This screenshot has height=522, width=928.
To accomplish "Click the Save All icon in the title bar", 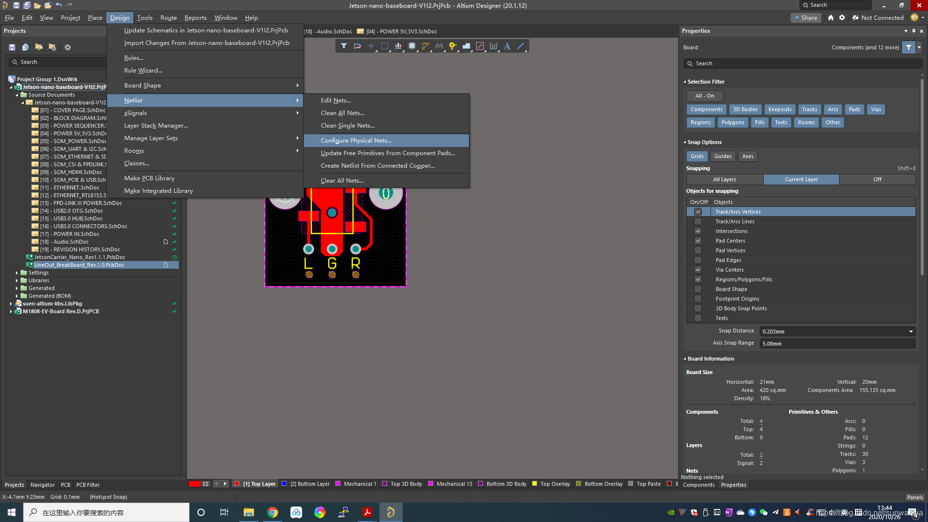I will point(27,5).
